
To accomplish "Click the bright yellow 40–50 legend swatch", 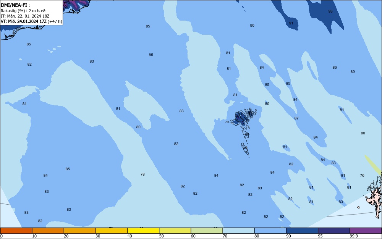I will point(143,231).
